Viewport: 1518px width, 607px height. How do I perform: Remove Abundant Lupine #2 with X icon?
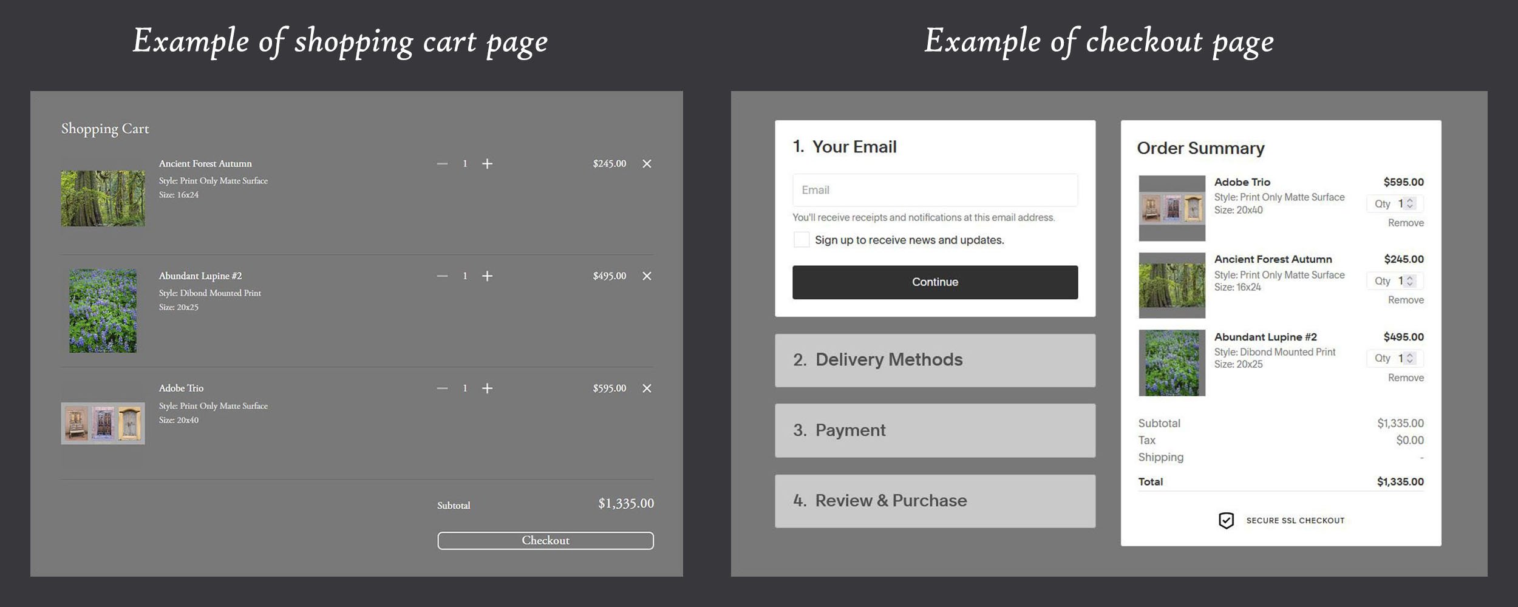coord(647,276)
